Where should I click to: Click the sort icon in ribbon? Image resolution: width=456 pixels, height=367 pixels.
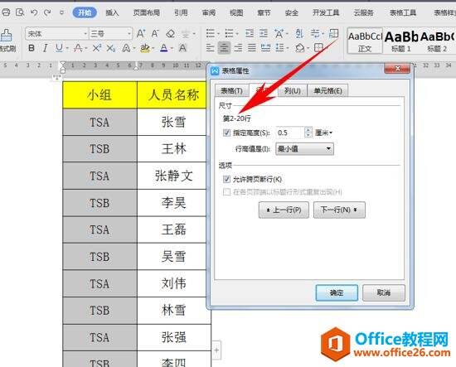point(299,33)
